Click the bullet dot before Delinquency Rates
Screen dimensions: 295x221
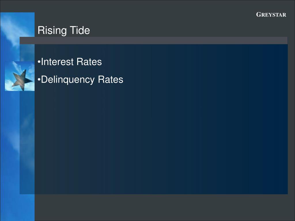click(x=39, y=80)
